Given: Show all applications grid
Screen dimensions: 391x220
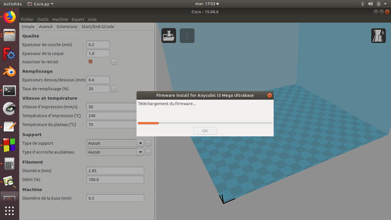Looking at the screenshot, I should pyautogui.click(x=9, y=211).
